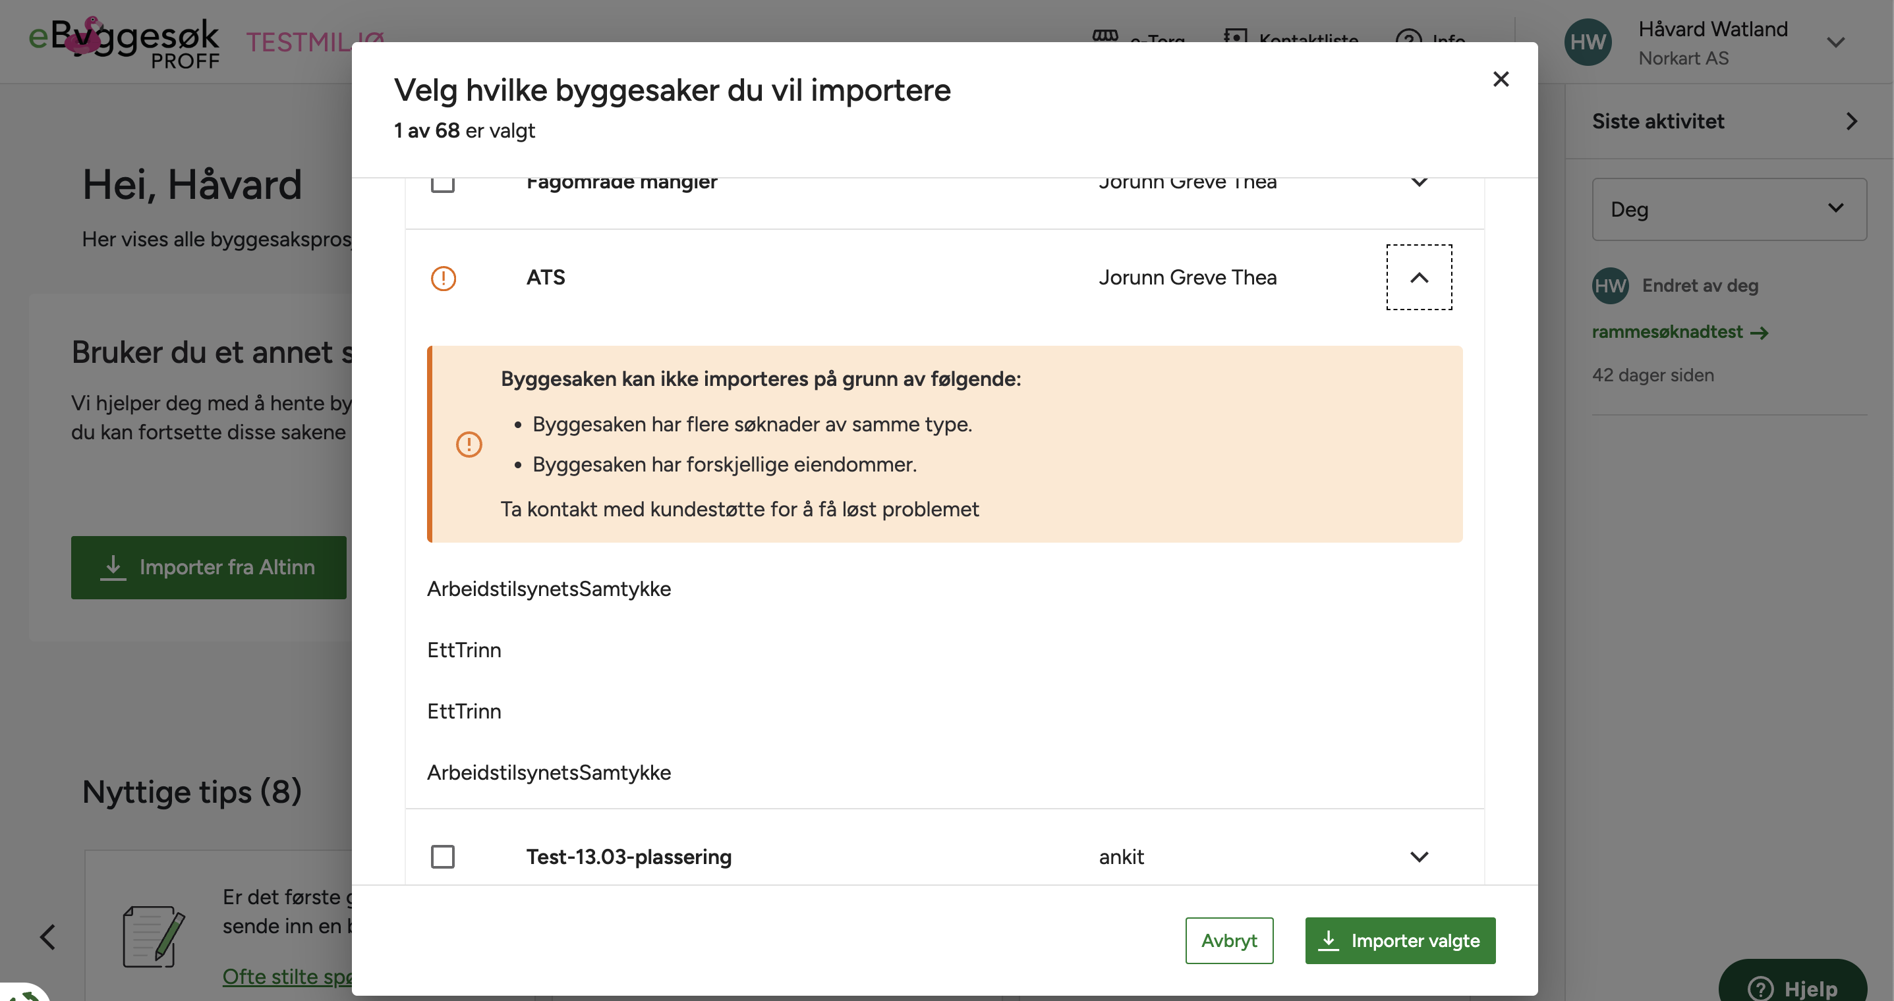Click the notepad tips illustration
Viewport: 1894px width, 1001px height.
click(153, 936)
